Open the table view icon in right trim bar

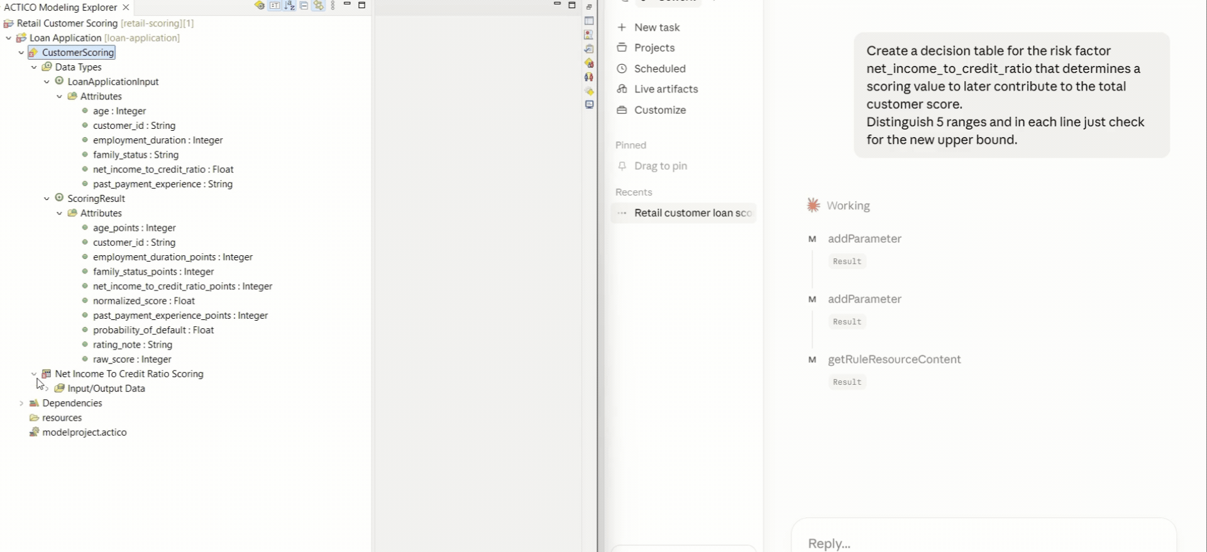[x=589, y=21]
